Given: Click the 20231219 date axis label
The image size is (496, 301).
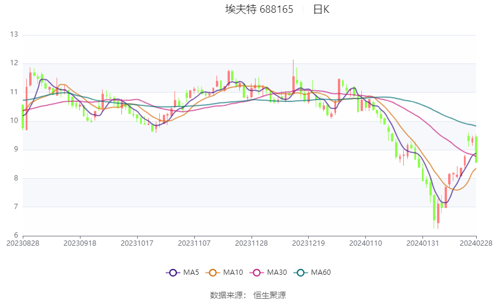Looking at the screenshot, I should (x=309, y=243).
